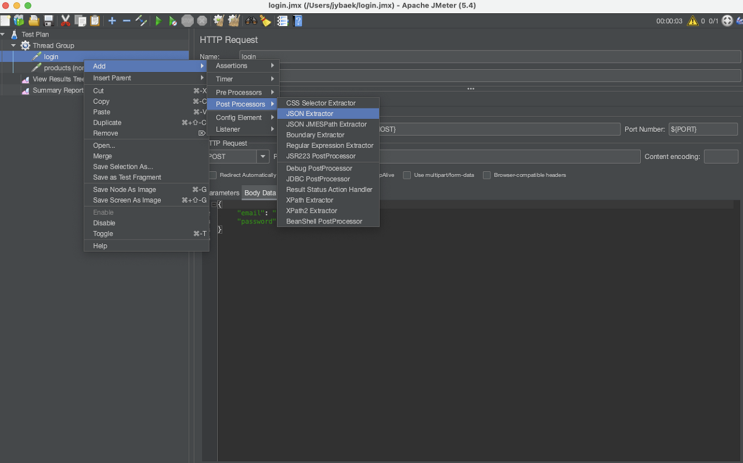Clear results with single broom icon
Image resolution: width=743 pixels, height=463 pixels.
(x=219, y=21)
